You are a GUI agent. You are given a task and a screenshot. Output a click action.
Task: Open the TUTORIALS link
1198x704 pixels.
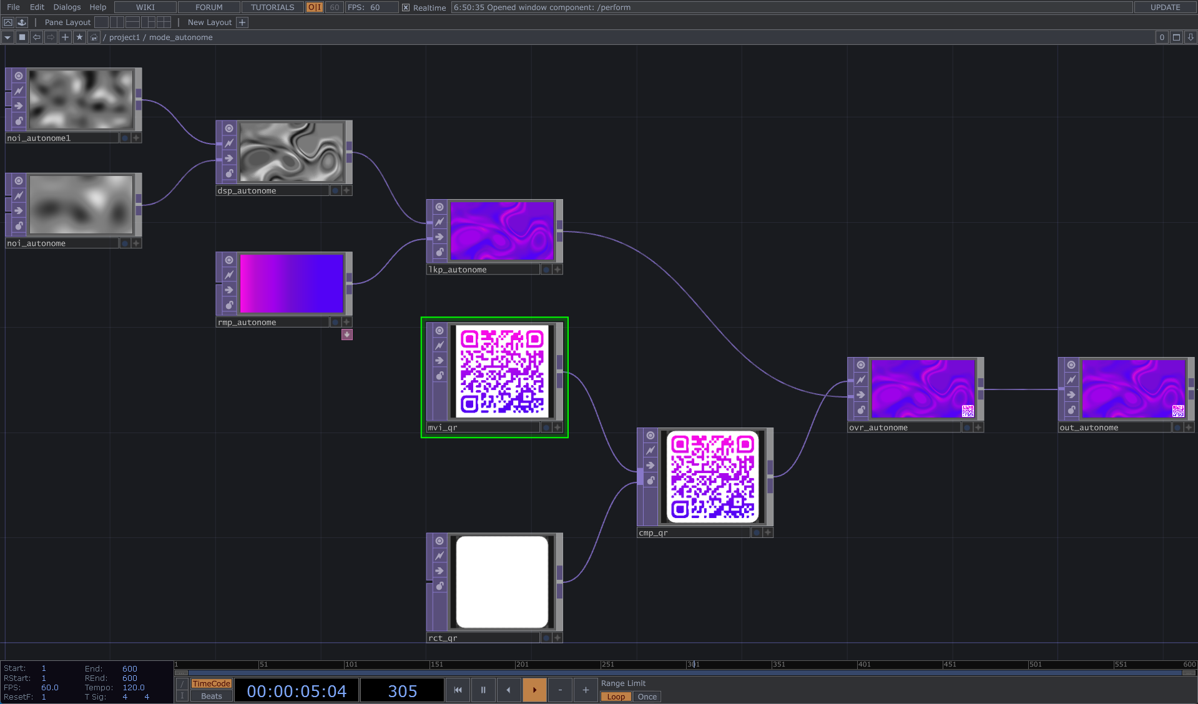coord(272,7)
